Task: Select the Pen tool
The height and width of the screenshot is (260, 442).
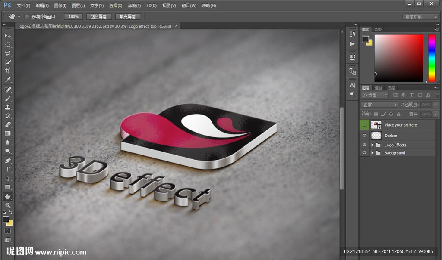Action: tap(8, 161)
